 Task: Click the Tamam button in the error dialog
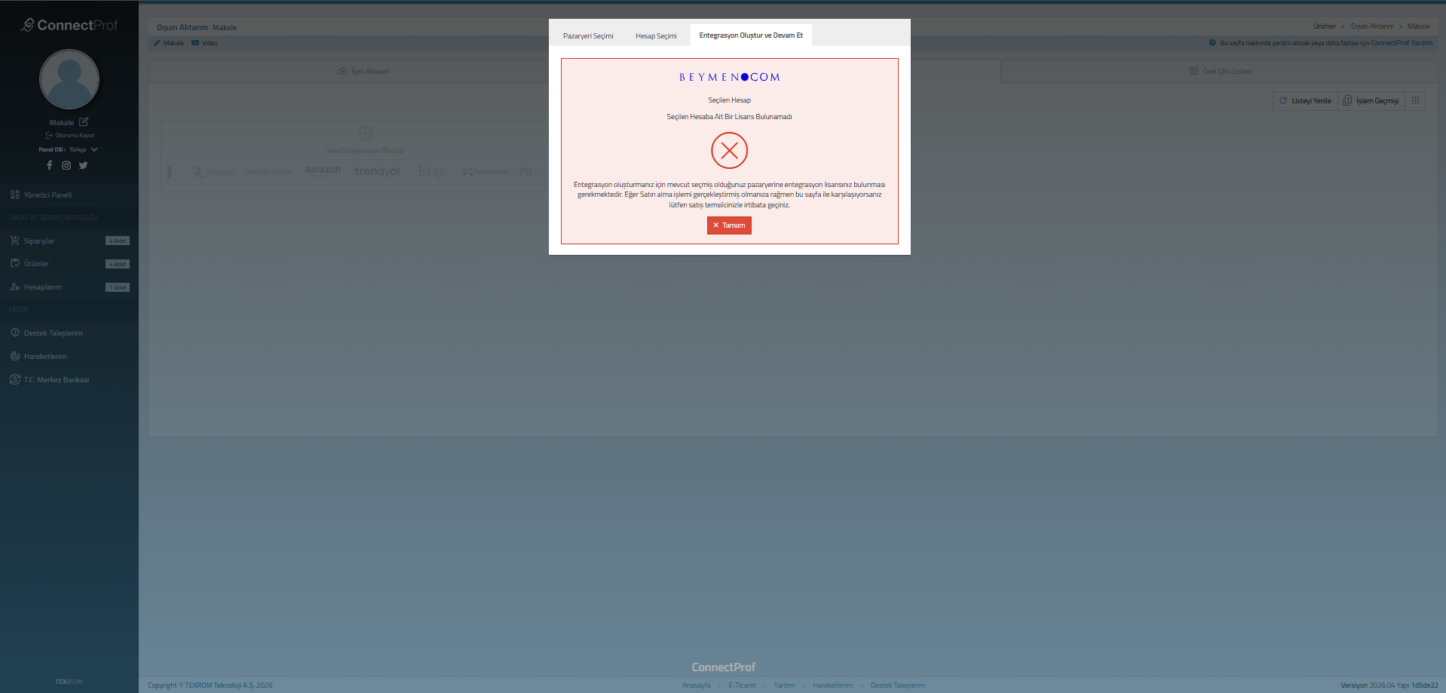pos(729,225)
